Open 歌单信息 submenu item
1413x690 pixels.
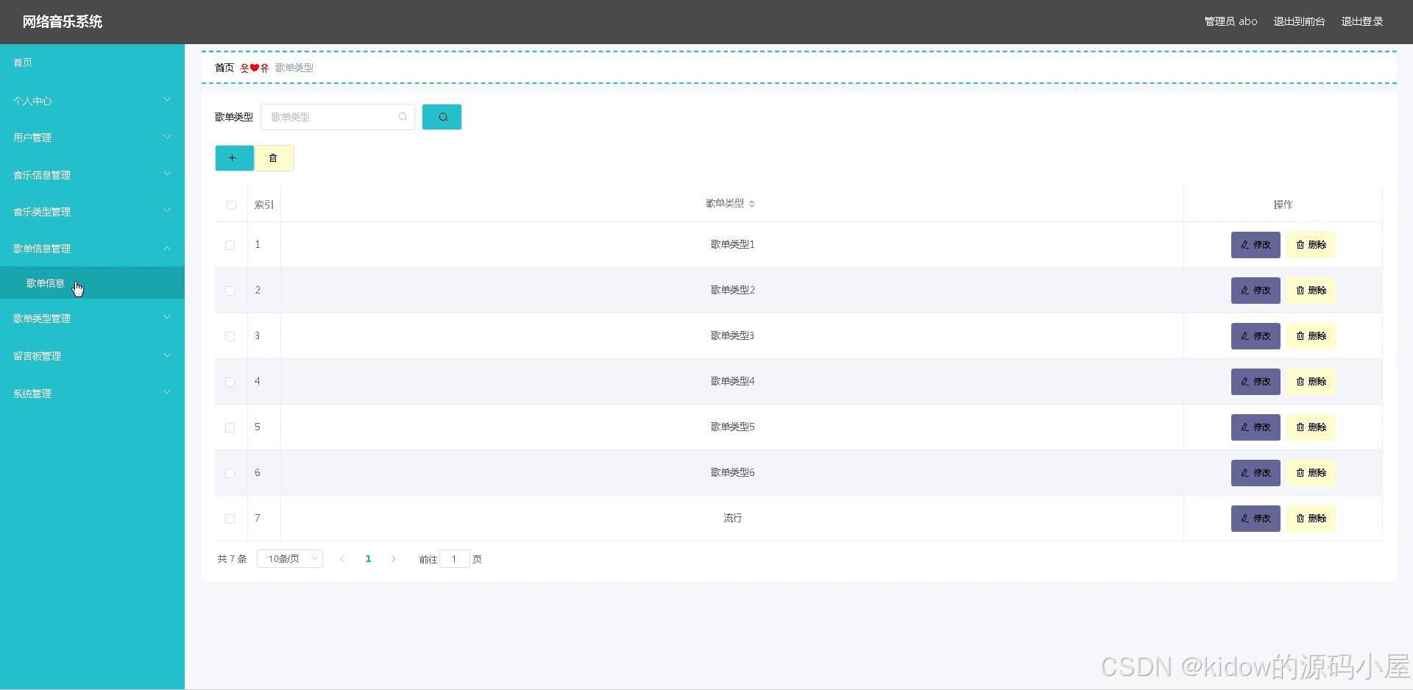pyautogui.click(x=92, y=283)
